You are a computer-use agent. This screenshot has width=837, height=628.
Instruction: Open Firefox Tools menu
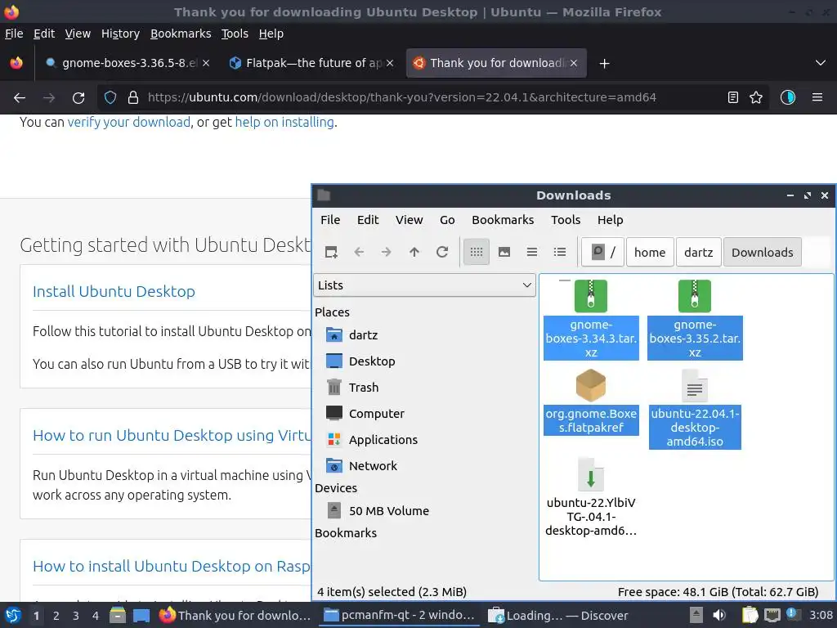tap(235, 34)
